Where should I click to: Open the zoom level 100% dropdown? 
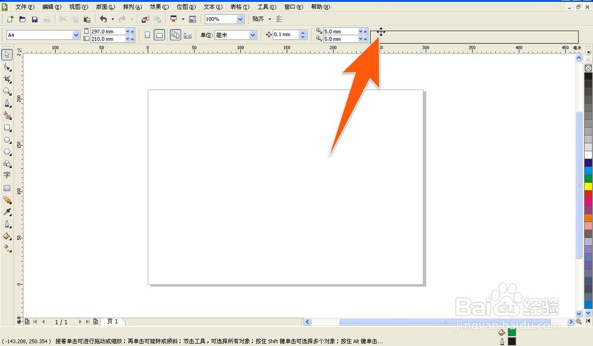pos(240,19)
